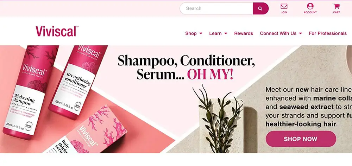Expand the Learn dropdown arrow
Image resolution: width=352 pixels, height=166 pixels.
(x=226, y=33)
